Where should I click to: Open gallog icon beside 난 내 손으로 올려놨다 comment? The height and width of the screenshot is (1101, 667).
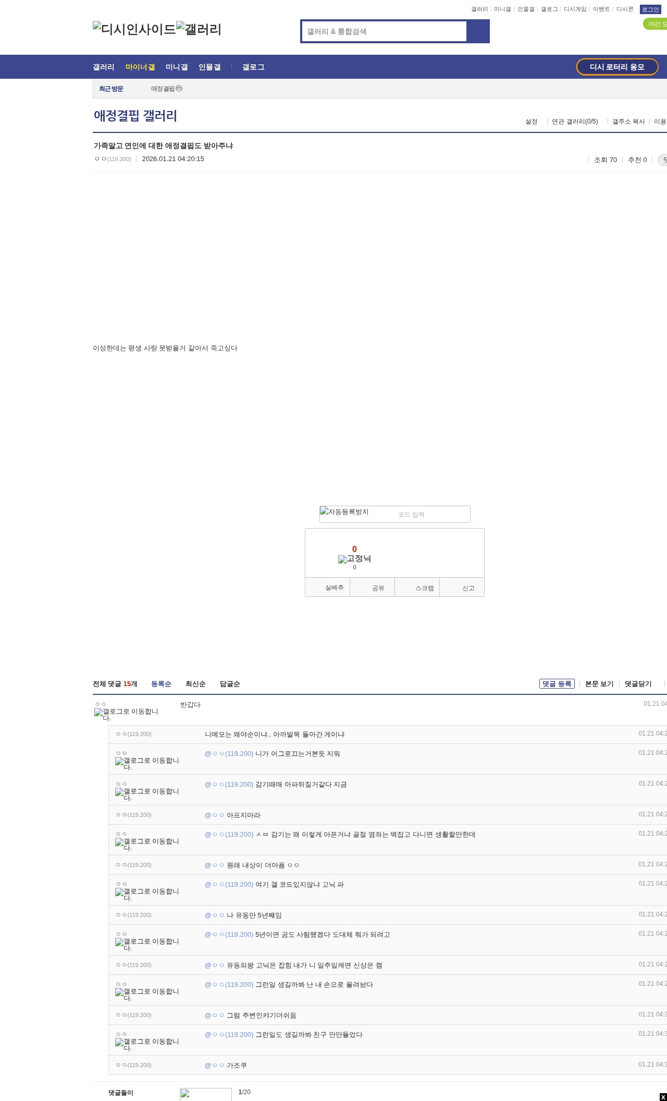pyautogui.click(x=147, y=994)
